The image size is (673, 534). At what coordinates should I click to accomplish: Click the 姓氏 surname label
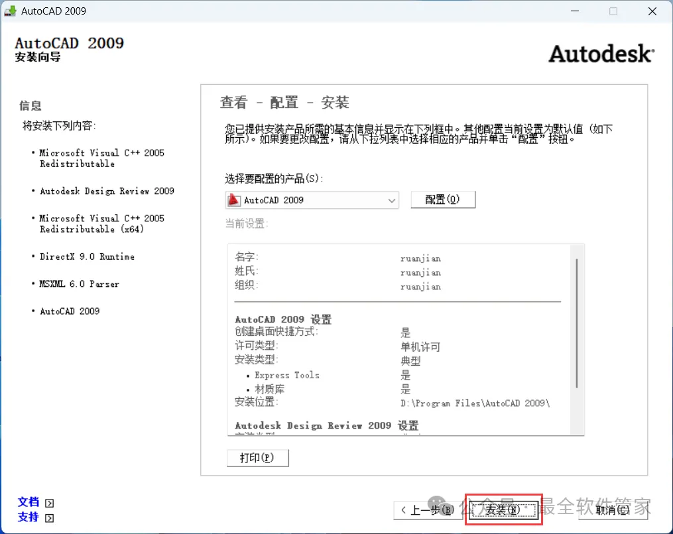tap(246, 271)
